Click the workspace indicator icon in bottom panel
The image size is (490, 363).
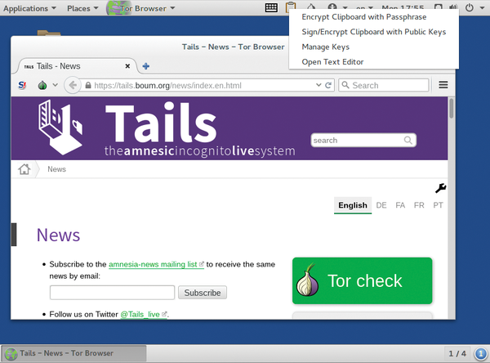(481, 354)
